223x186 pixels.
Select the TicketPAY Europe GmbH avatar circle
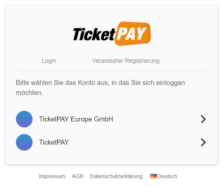click(x=24, y=119)
